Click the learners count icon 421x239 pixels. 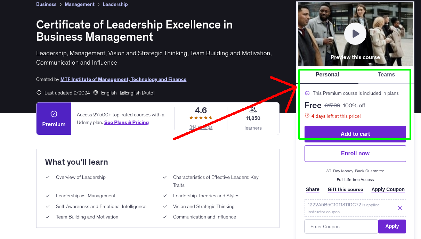pos(253,109)
